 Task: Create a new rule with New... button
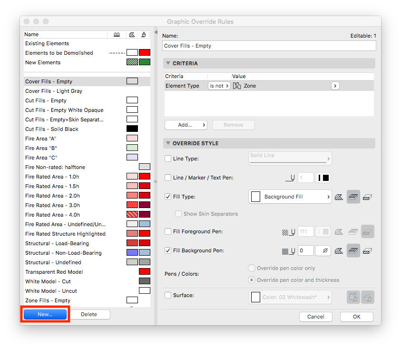(45, 314)
